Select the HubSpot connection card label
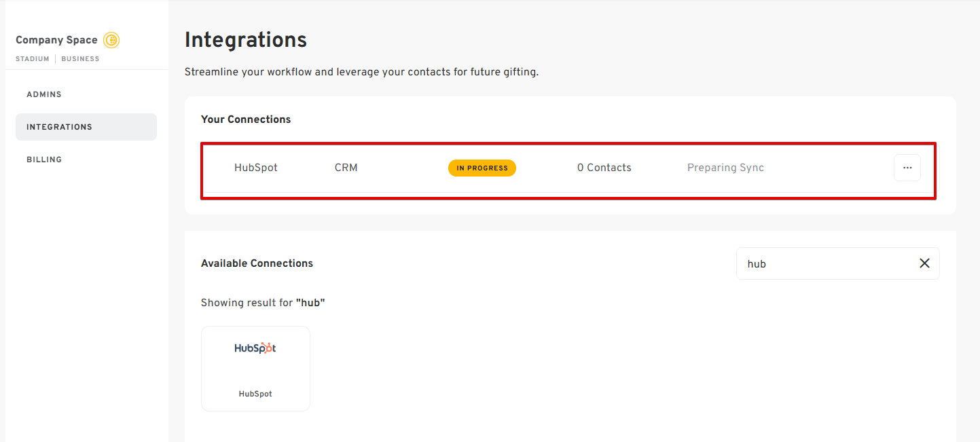Viewport: 980px width, 442px height. (255, 394)
